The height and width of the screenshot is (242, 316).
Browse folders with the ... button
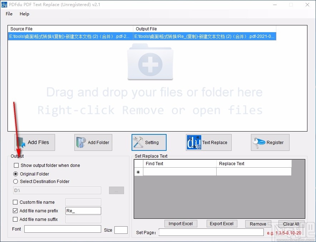coord(116,191)
